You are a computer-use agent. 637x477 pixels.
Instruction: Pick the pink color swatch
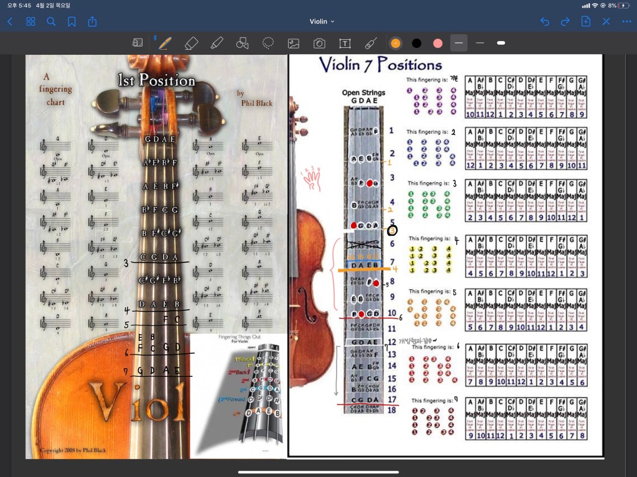(437, 43)
